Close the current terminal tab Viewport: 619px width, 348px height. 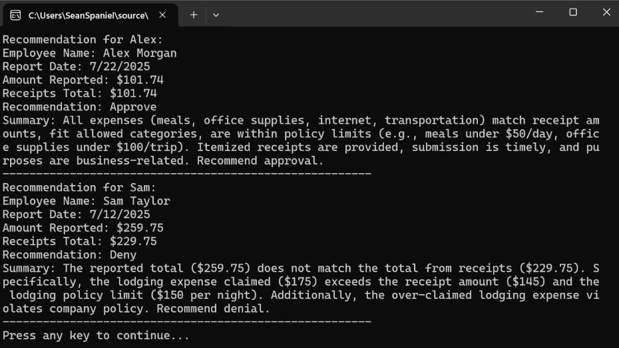tap(164, 15)
